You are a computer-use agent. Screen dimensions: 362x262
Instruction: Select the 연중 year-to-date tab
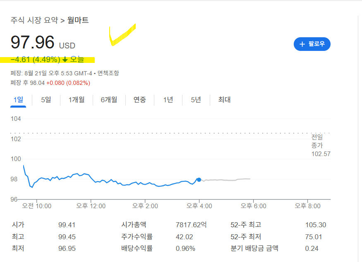pos(140,100)
